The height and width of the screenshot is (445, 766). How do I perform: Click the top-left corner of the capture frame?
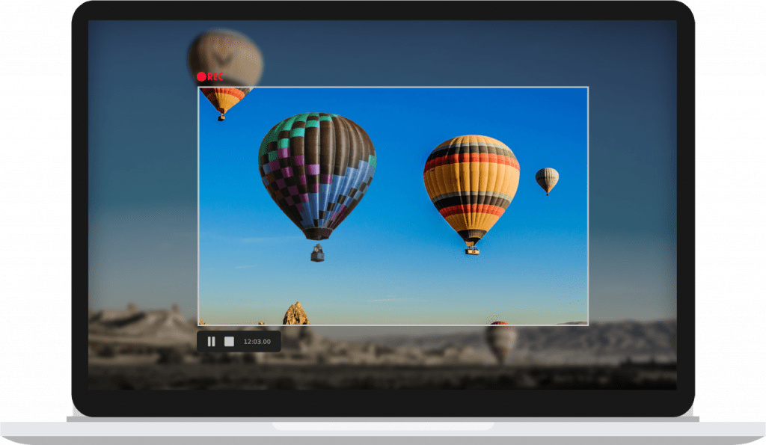[198, 88]
